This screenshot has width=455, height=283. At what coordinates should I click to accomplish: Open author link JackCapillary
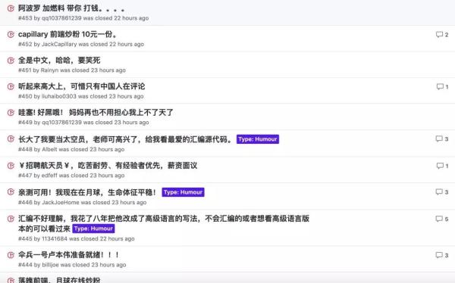click(59, 45)
